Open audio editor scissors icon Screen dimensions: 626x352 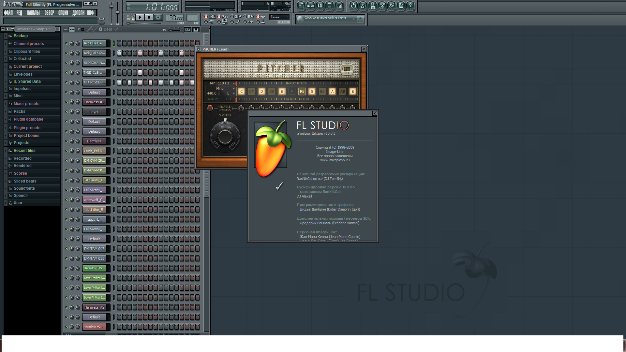(x=382, y=6)
